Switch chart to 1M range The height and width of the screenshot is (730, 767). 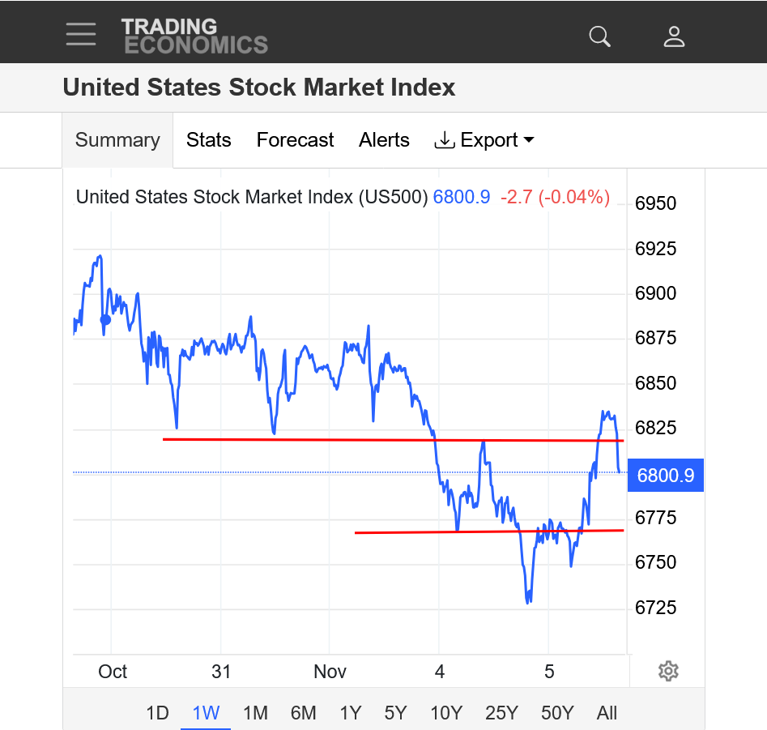point(255,713)
